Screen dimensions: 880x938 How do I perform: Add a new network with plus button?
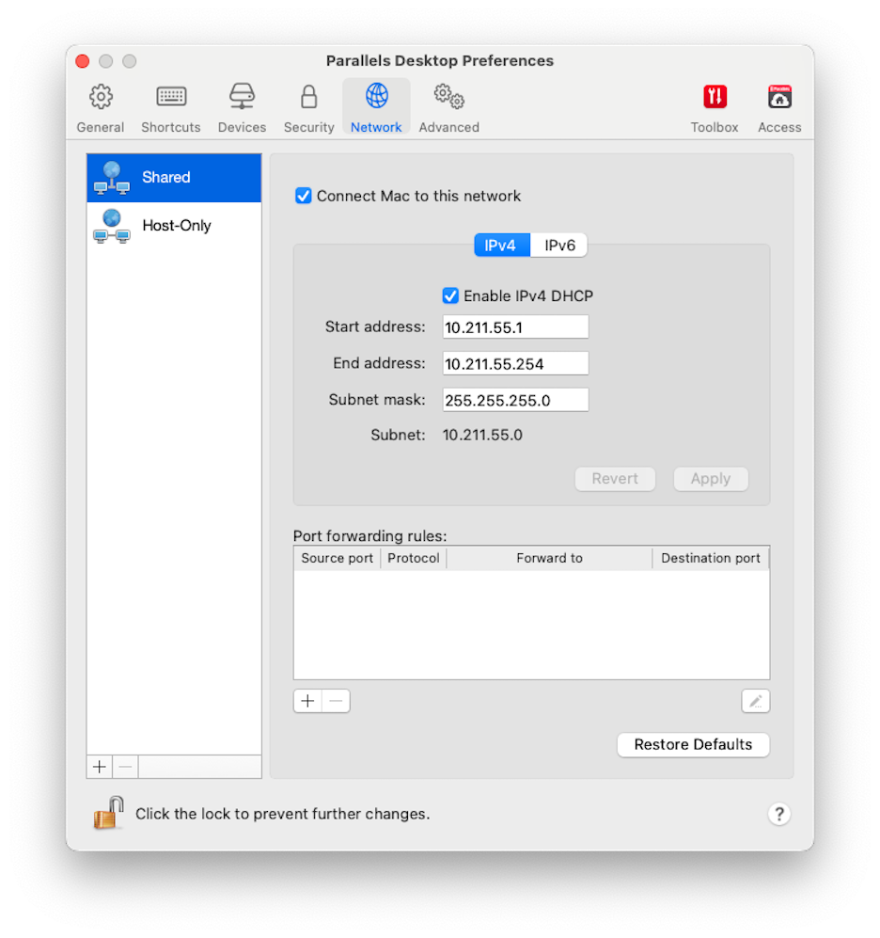99,766
